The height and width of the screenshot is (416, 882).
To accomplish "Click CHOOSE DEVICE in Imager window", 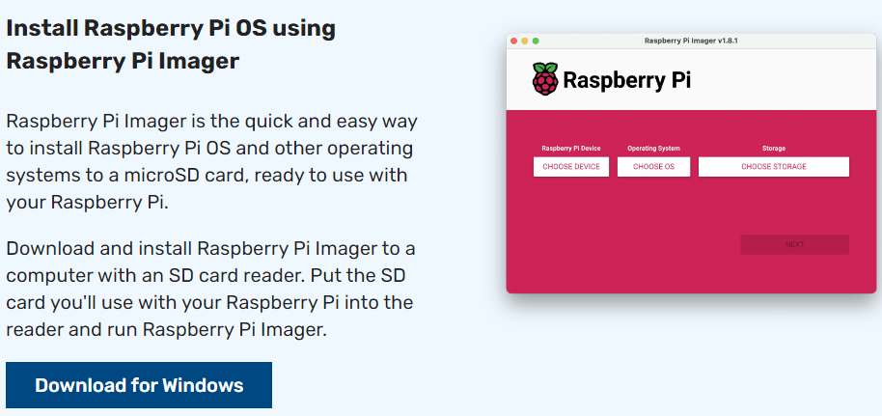I will (x=571, y=167).
